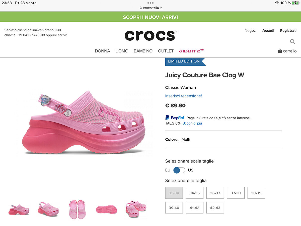301x226 pixels.
Task: Click the PayPal 'Scopri di più' link
Action: (192, 123)
